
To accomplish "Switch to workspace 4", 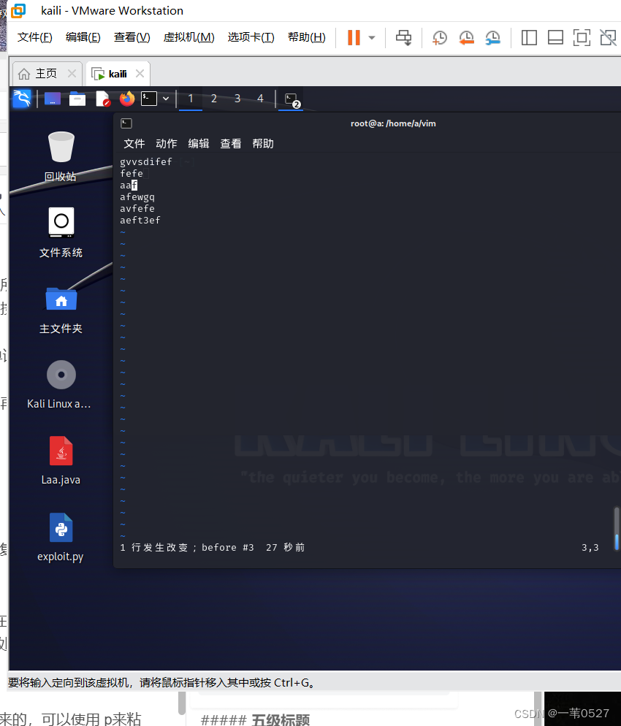I will [260, 99].
